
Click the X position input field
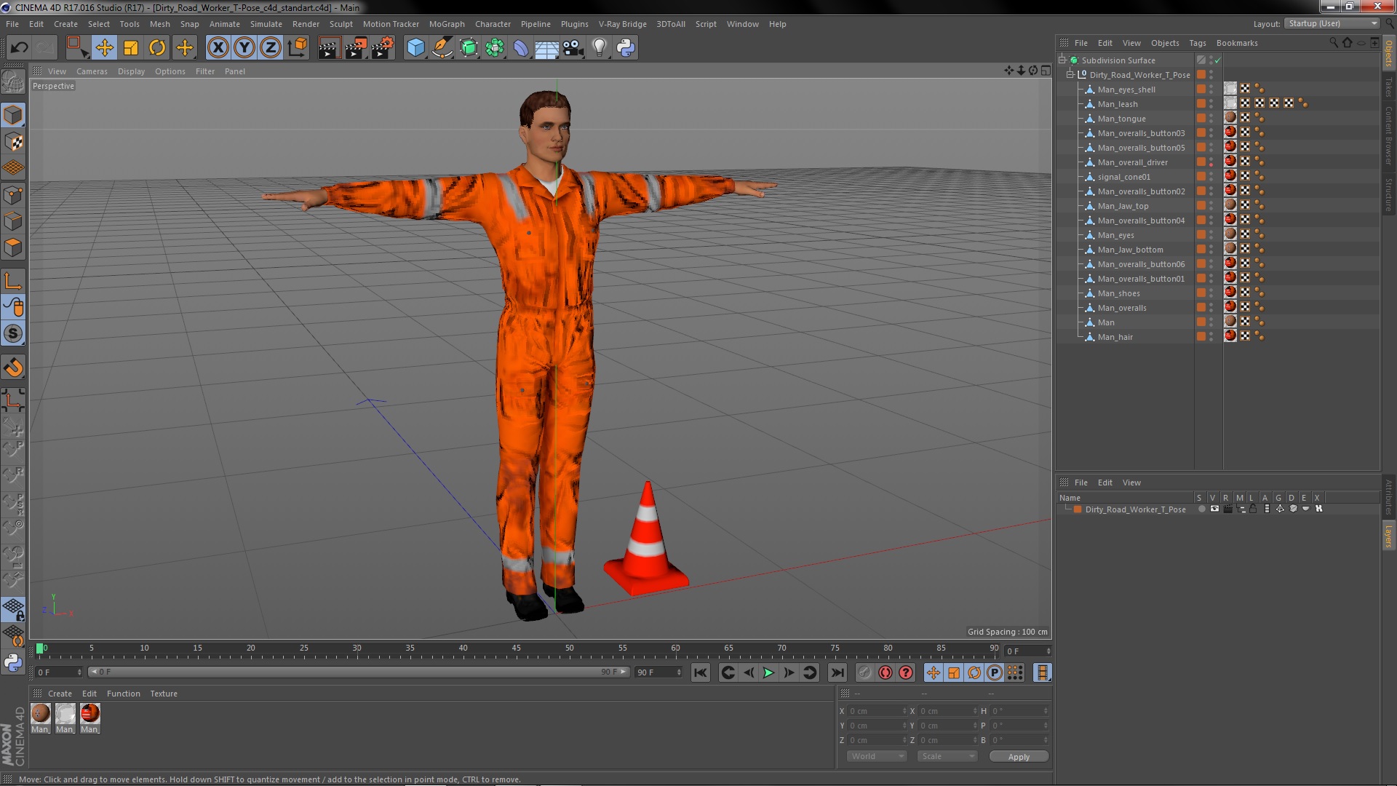pos(877,711)
